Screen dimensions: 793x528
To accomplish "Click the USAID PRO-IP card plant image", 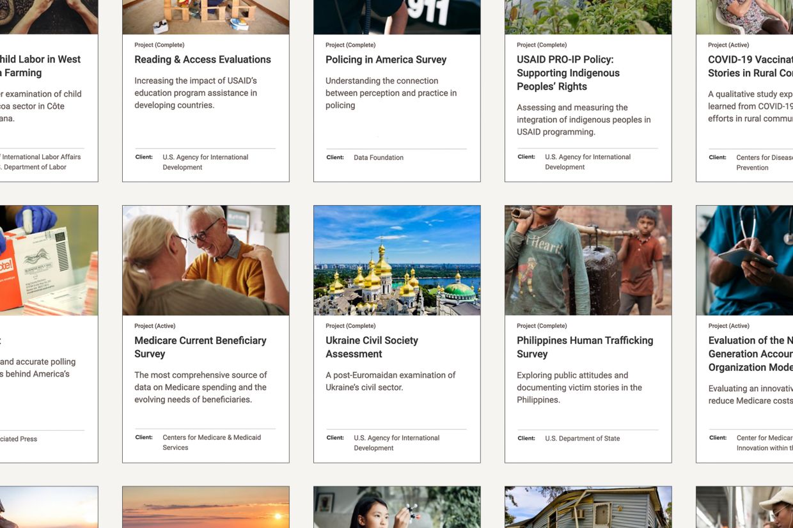I will click(x=588, y=17).
